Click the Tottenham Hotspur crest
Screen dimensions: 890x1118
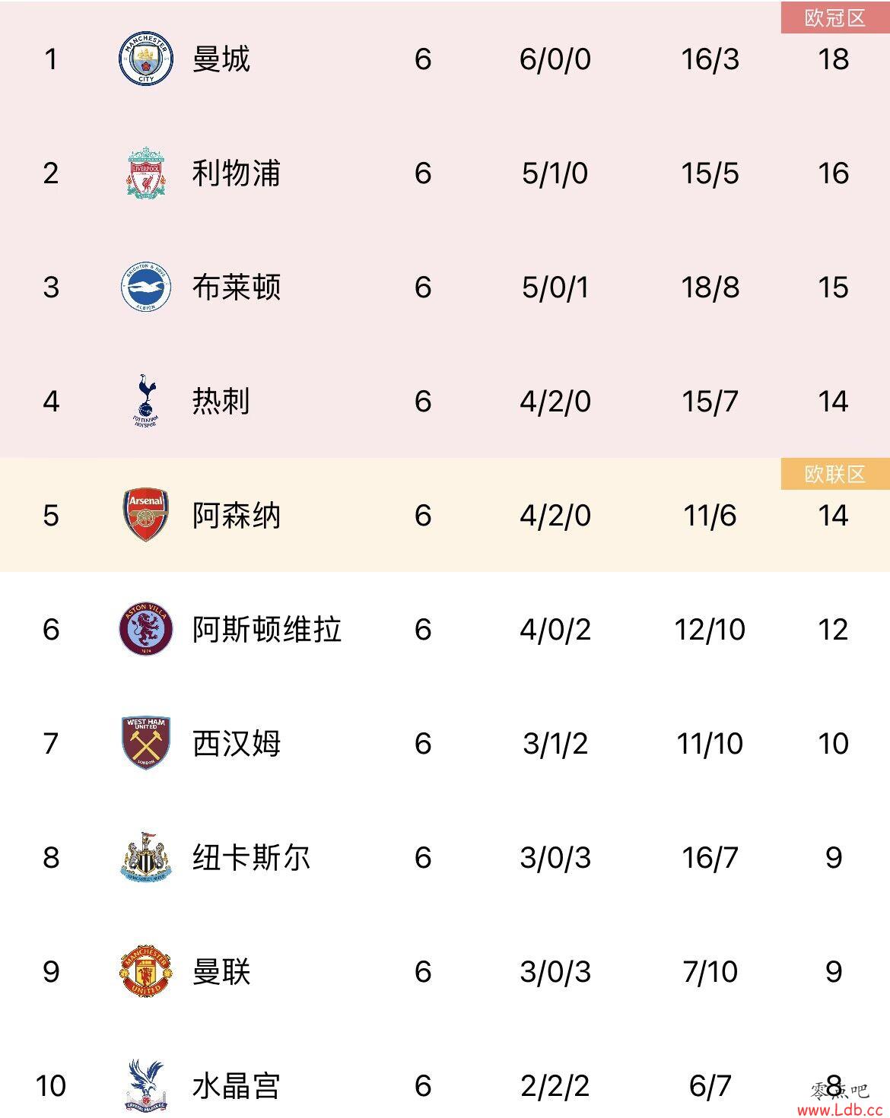[145, 401]
